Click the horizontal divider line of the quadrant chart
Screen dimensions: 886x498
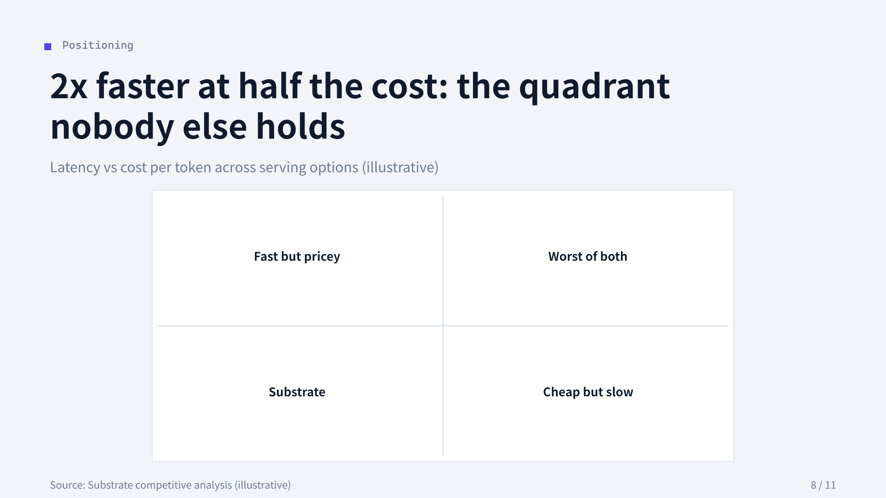298,325
